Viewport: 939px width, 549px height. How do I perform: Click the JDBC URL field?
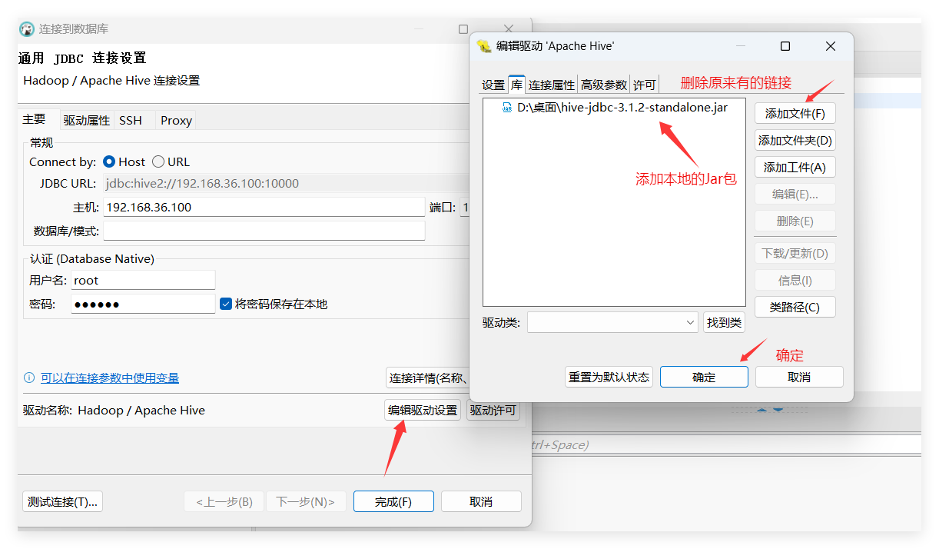click(x=286, y=183)
